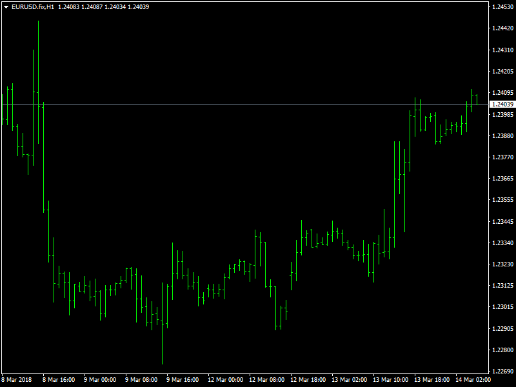516x387 pixels.
Task: Click the EURUSD.fix,H1 symbol label
Action: [33, 6]
